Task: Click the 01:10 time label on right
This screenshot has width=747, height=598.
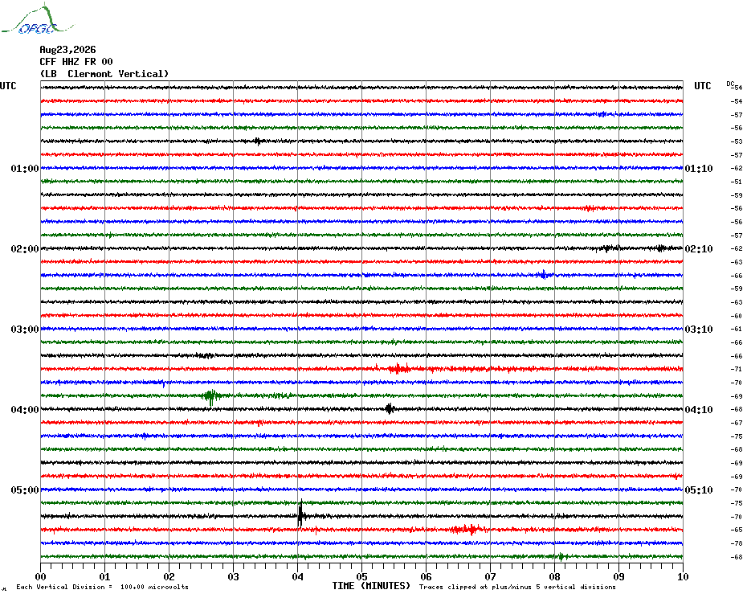Action: click(699, 168)
